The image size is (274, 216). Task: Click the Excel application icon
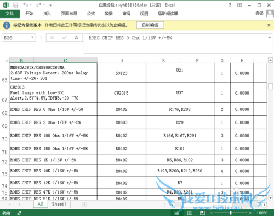(6, 5)
